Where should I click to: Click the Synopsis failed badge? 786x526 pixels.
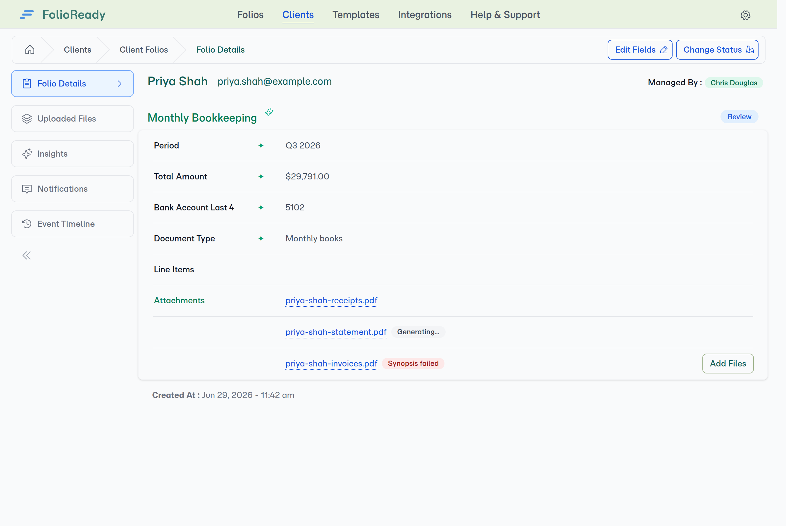point(413,364)
